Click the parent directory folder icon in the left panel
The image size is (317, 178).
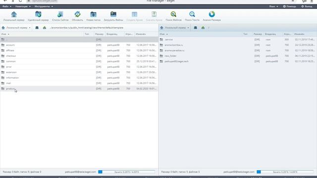(3, 40)
